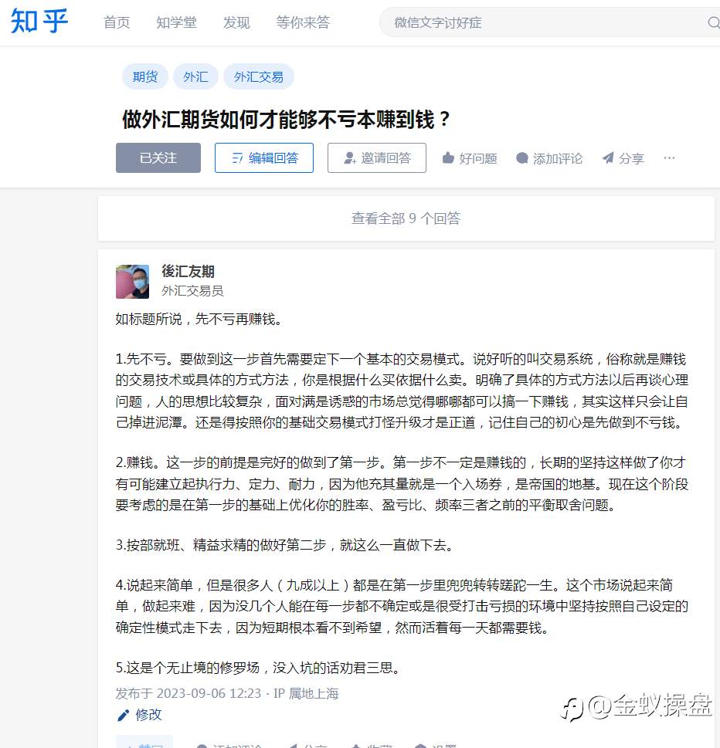Select the 期货 topic tag
Screen dimensions: 720x748
[x=145, y=76]
